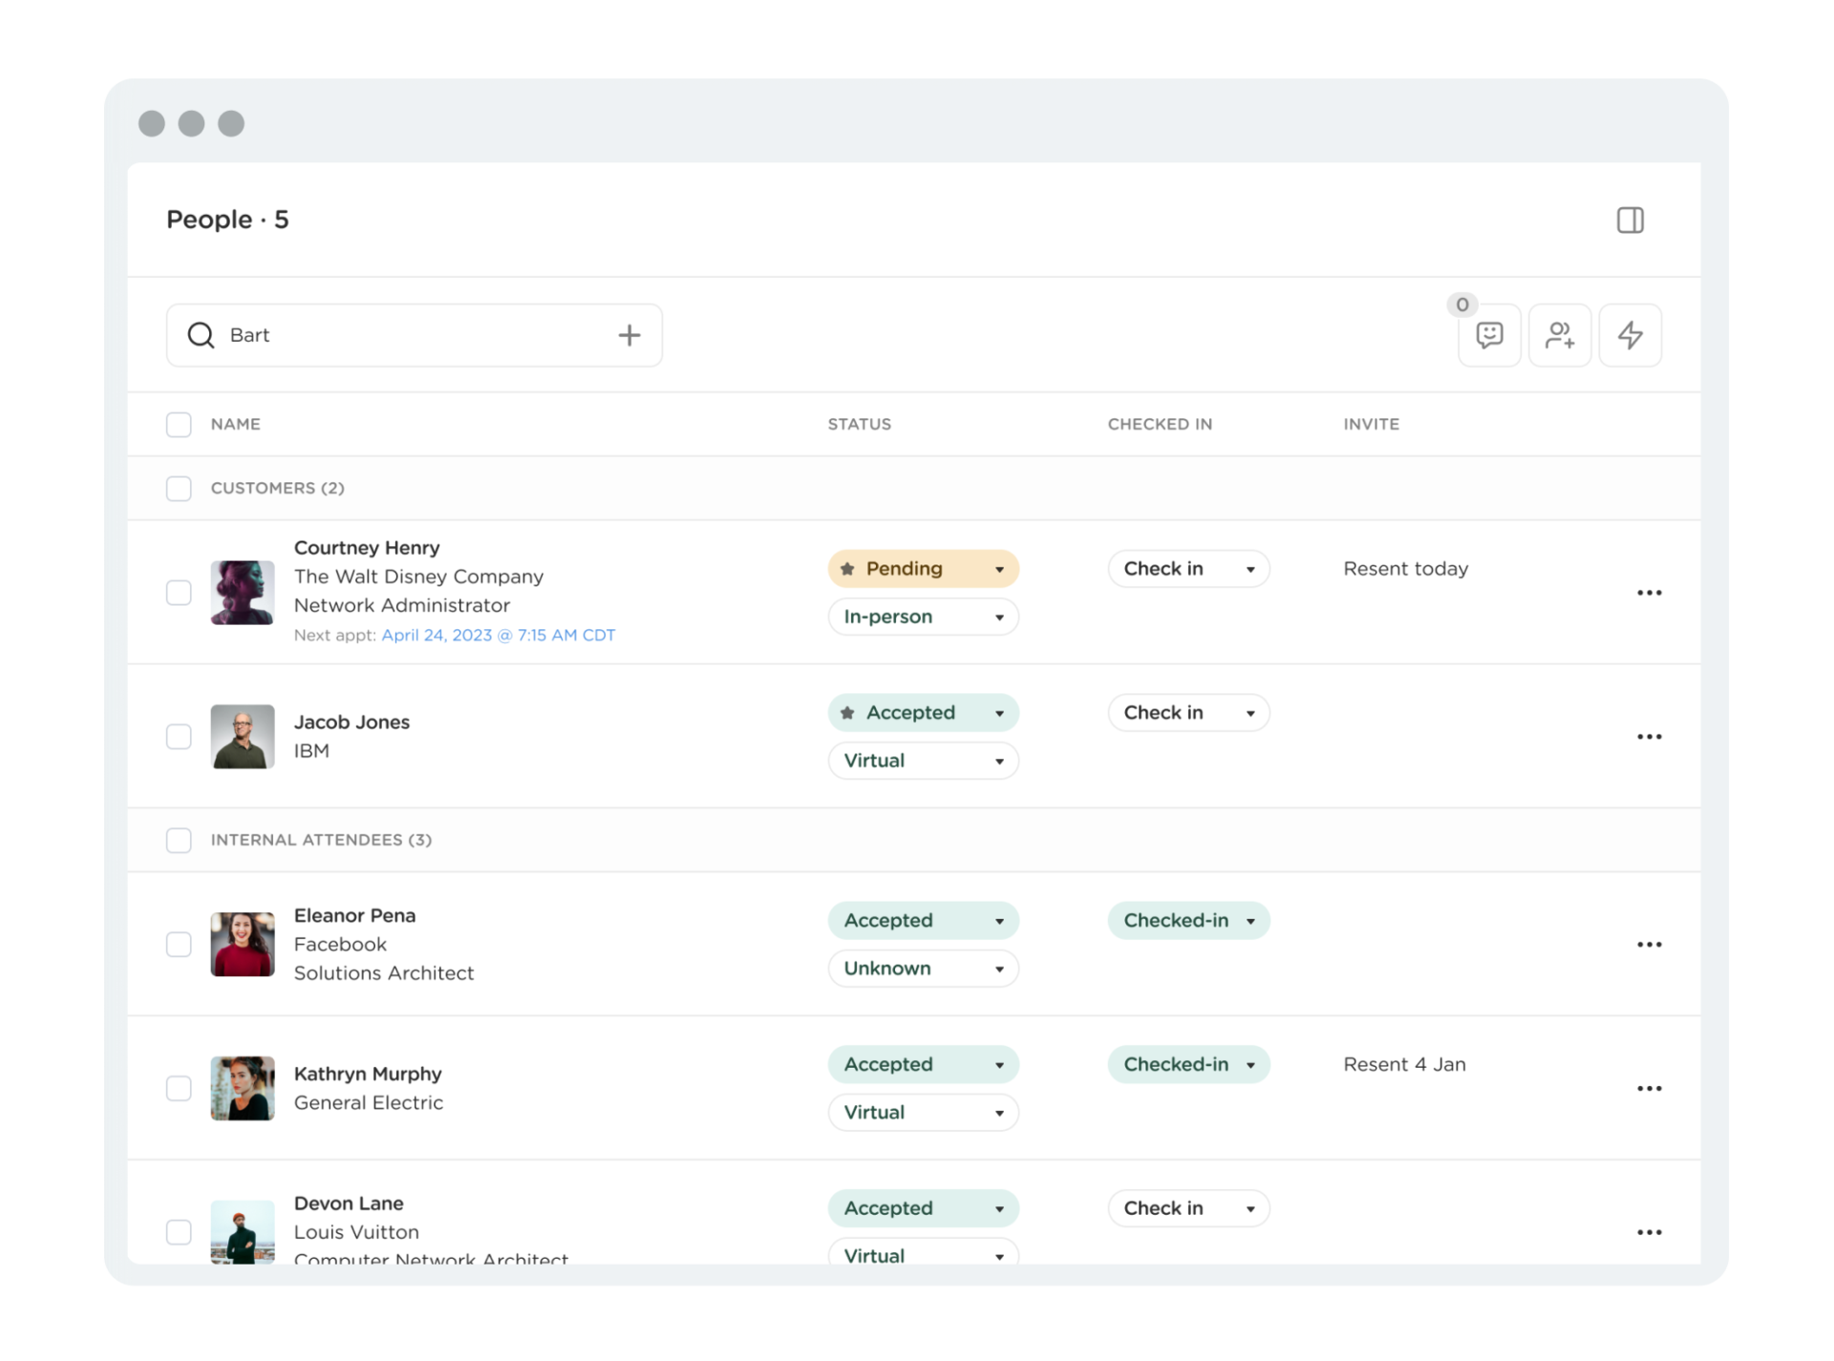Click the add people icon
This screenshot has height=1361, width=1834.
point(1559,335)
